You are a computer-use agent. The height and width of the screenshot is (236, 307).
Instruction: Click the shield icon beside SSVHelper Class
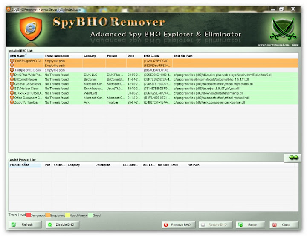12,89
